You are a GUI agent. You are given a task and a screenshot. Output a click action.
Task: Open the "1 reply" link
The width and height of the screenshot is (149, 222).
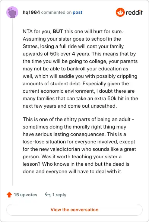[x=59, y=195]
